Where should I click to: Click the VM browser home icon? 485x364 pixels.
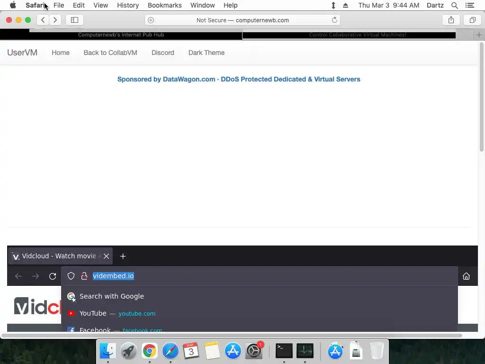pos(466,276)
